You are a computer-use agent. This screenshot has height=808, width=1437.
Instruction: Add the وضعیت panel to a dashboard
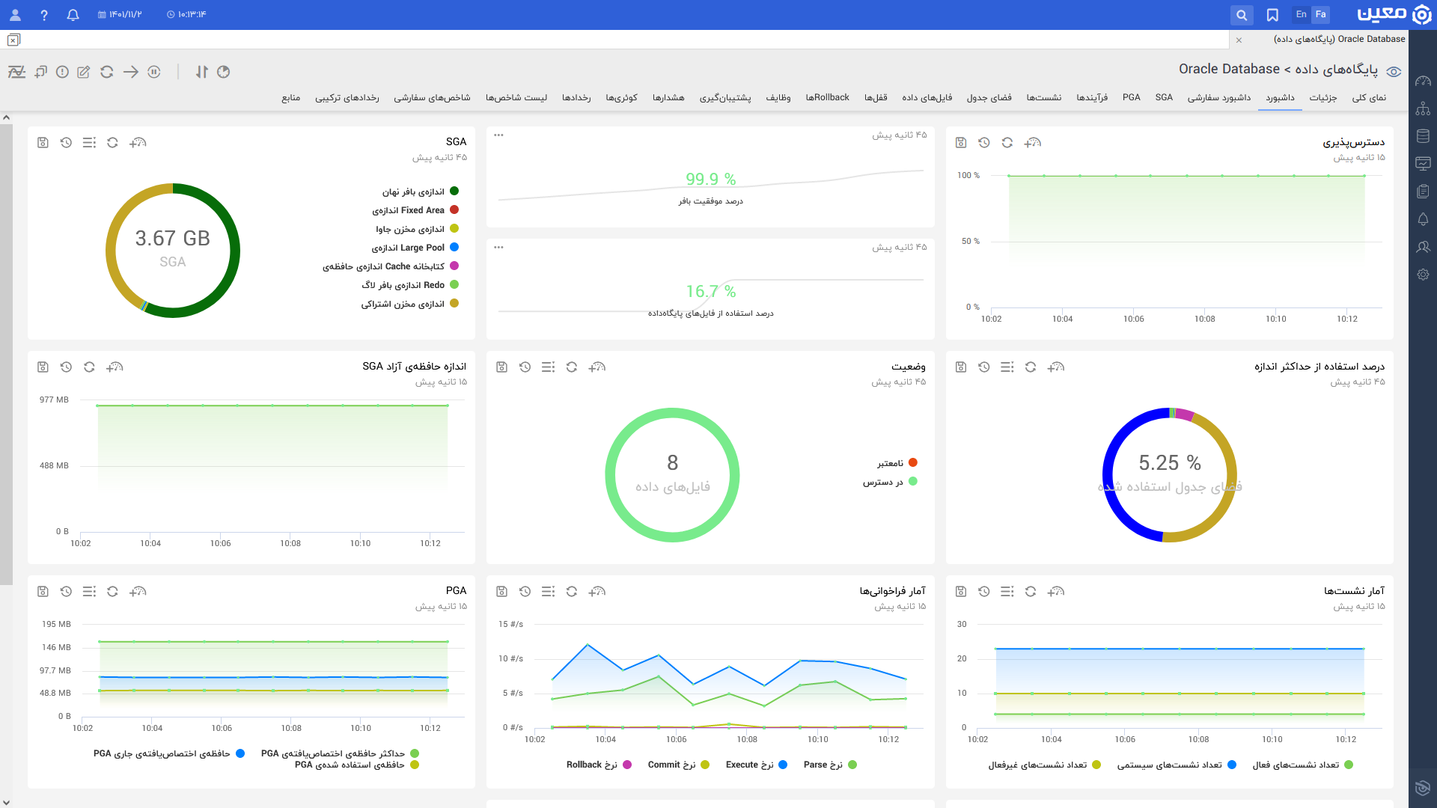[597, 367]
